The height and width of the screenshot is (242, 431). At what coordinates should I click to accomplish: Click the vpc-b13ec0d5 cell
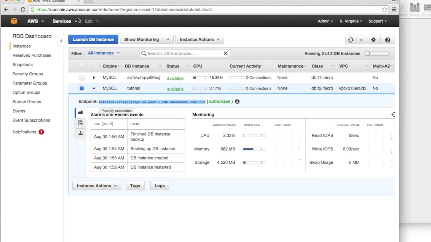[x=352, y=88]
